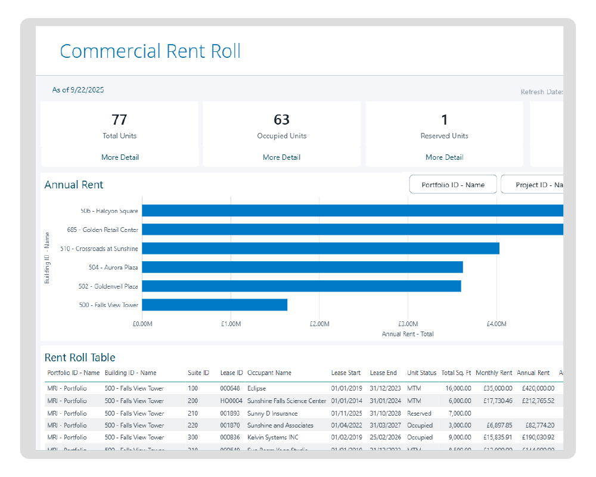Expand the Project ID - Name filter
The width and height of the screenshot is (596, 477).
coord(532,185)
